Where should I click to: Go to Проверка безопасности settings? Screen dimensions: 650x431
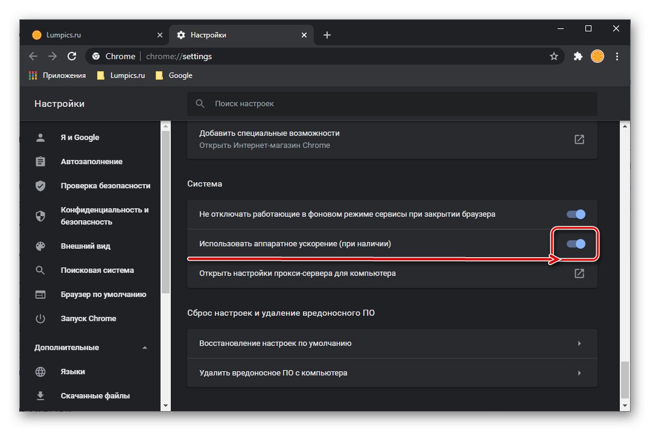coord(105,186)
